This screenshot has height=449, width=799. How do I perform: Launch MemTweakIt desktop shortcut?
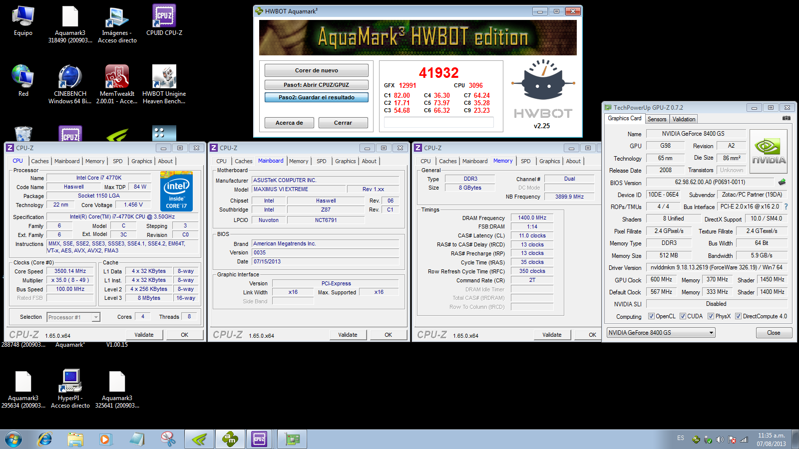point(117,84)
